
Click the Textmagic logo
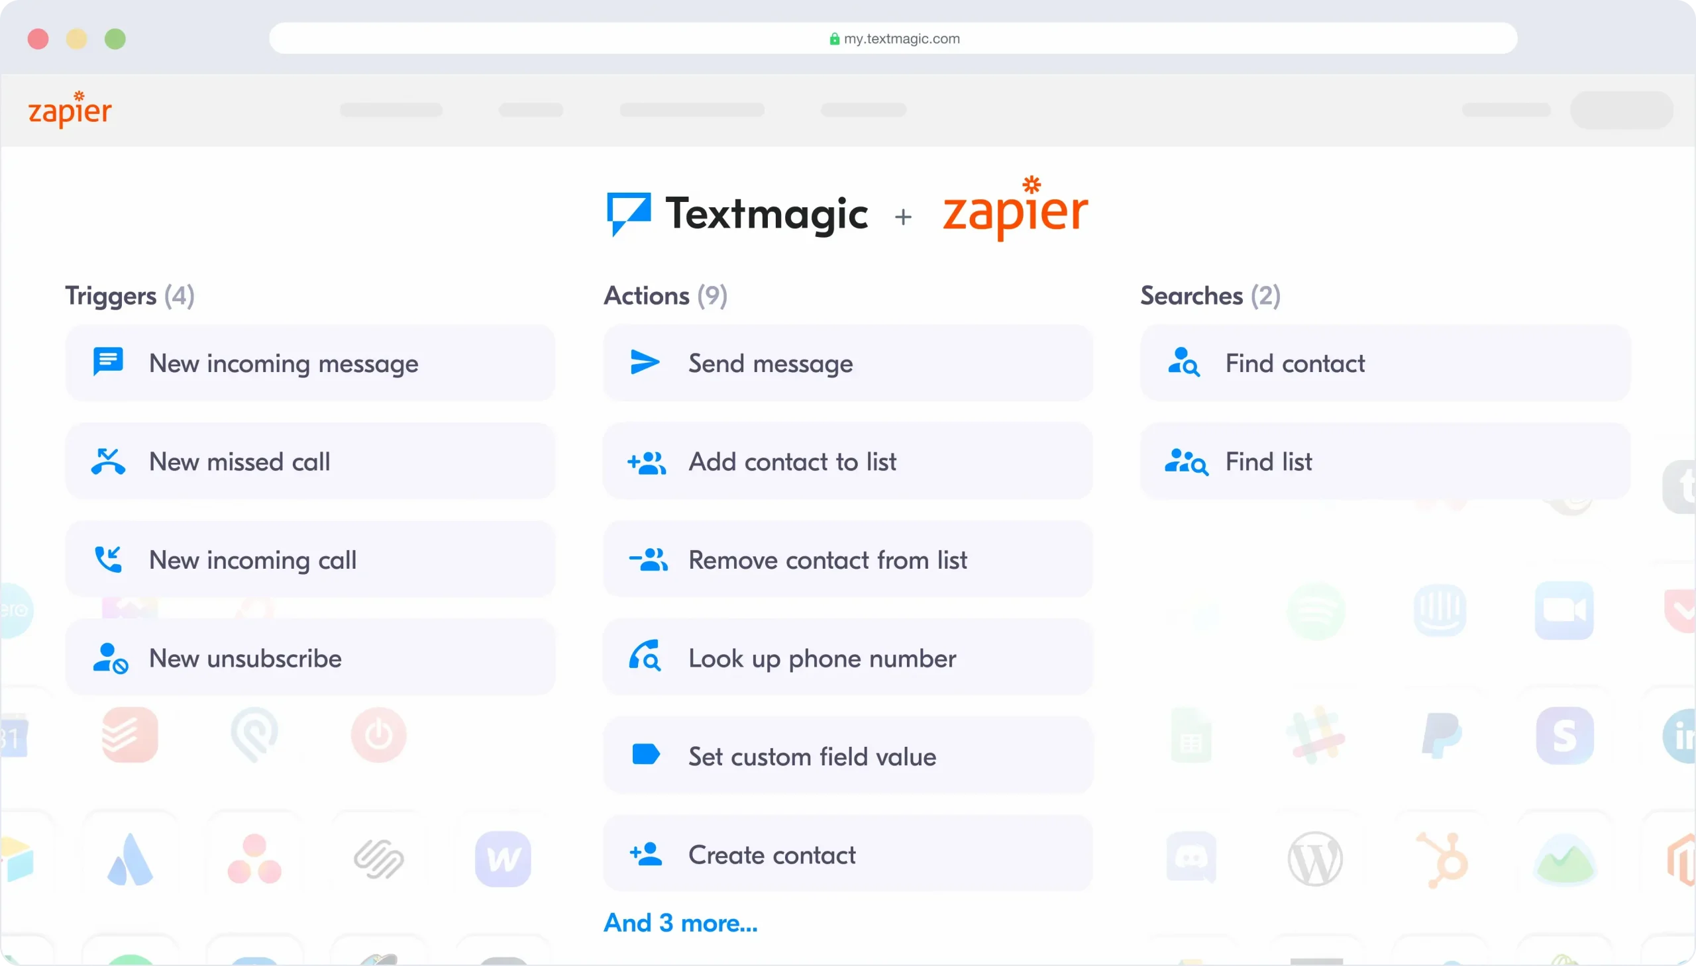(x=737, y=214)
